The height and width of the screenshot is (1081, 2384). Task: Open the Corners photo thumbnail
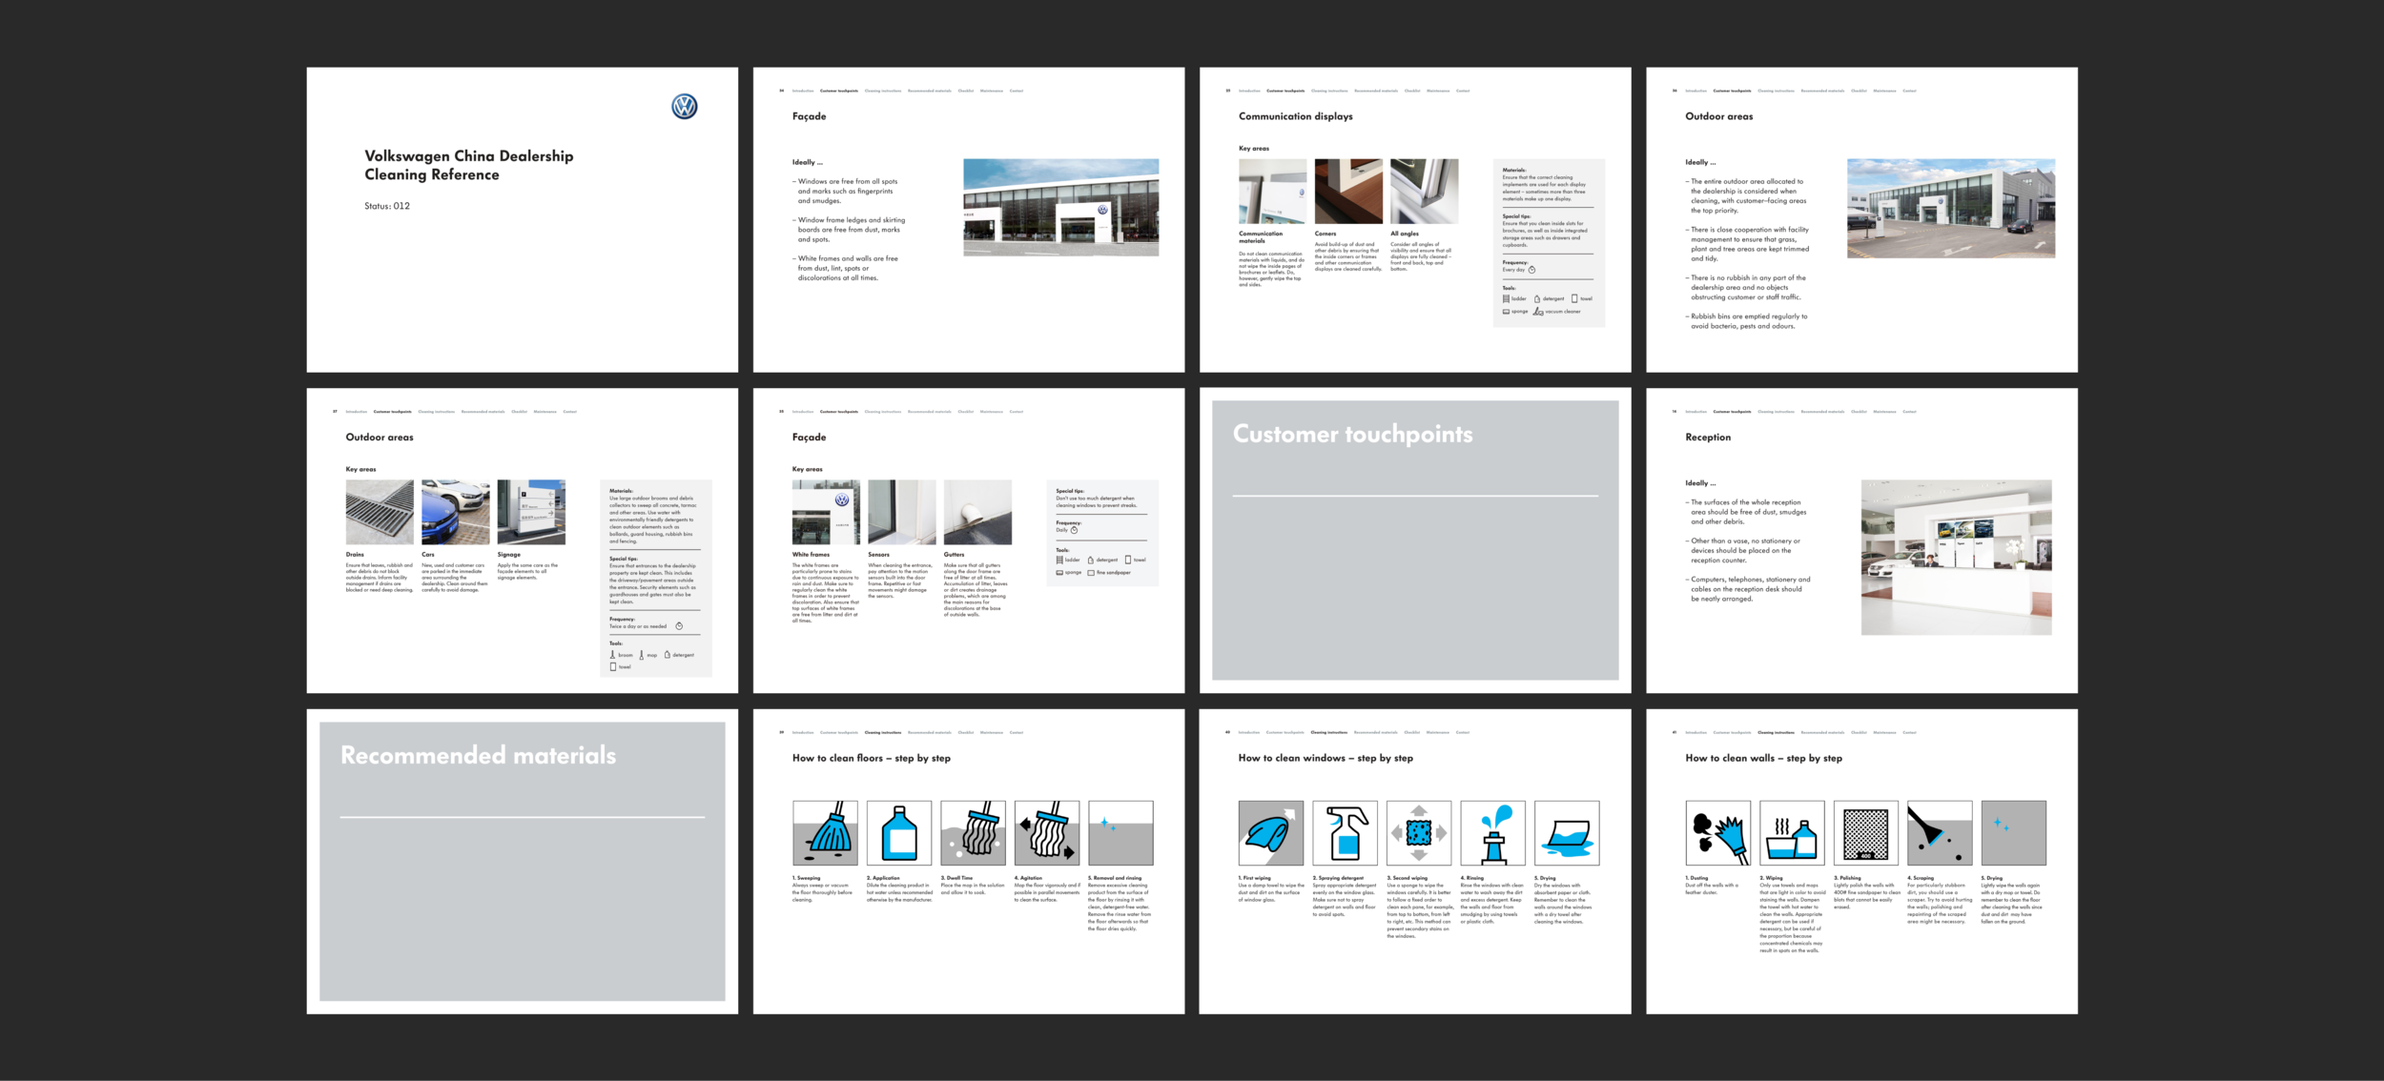point(1348,192)
